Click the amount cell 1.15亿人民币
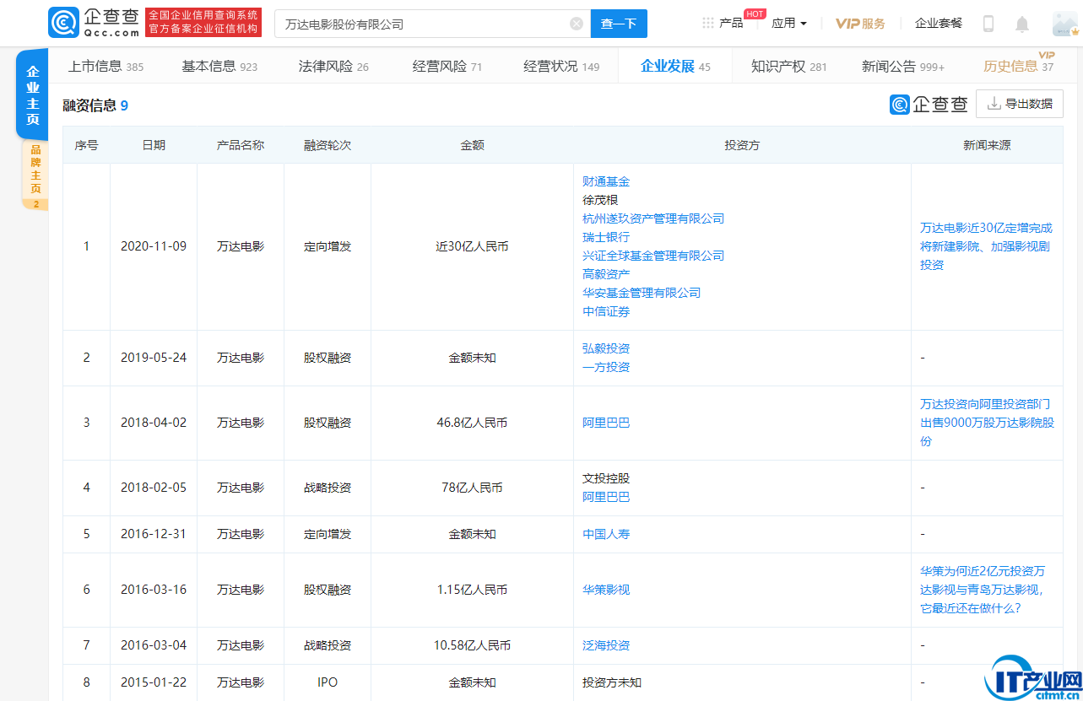The width and height of the screenshot is (1083, 701). [x=472, y=590]
